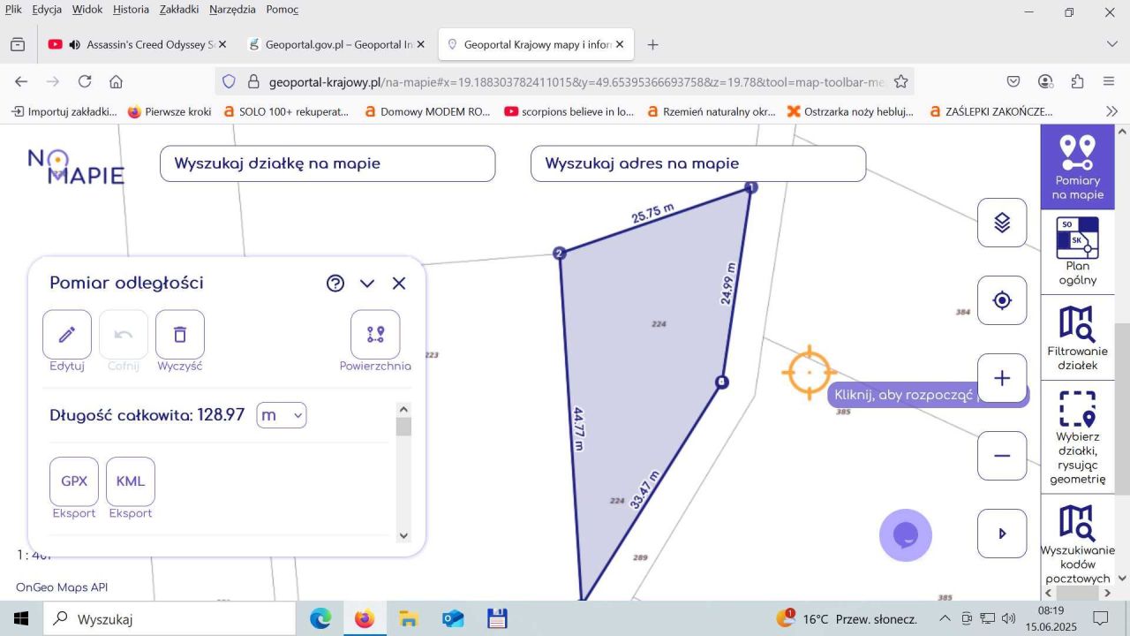
Task: Open the map layers button
Action: pyautogui.click(x=1002, y=223)
